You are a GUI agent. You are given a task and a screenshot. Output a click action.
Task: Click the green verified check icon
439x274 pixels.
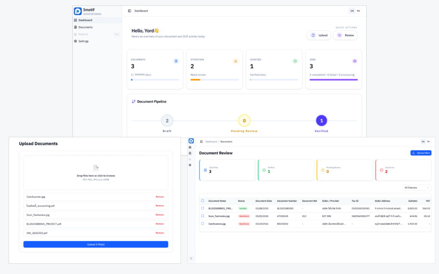click(295, 61)
